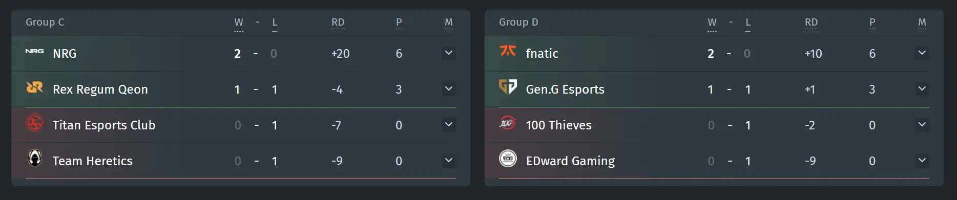Click the Rex Regum Qeon logo
Screen dimensions: 957x200
click(x=34, y=87)
